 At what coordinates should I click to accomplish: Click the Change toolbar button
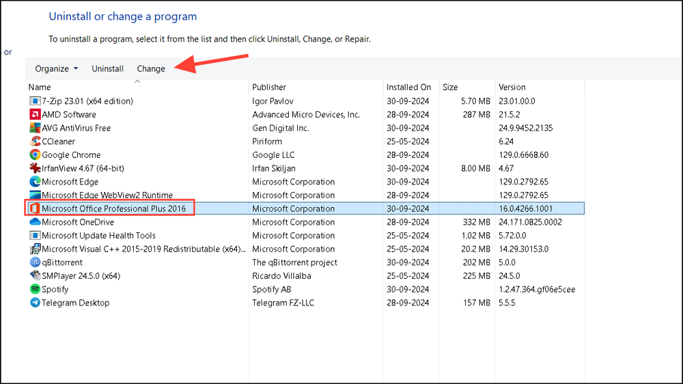coord(151,69)
